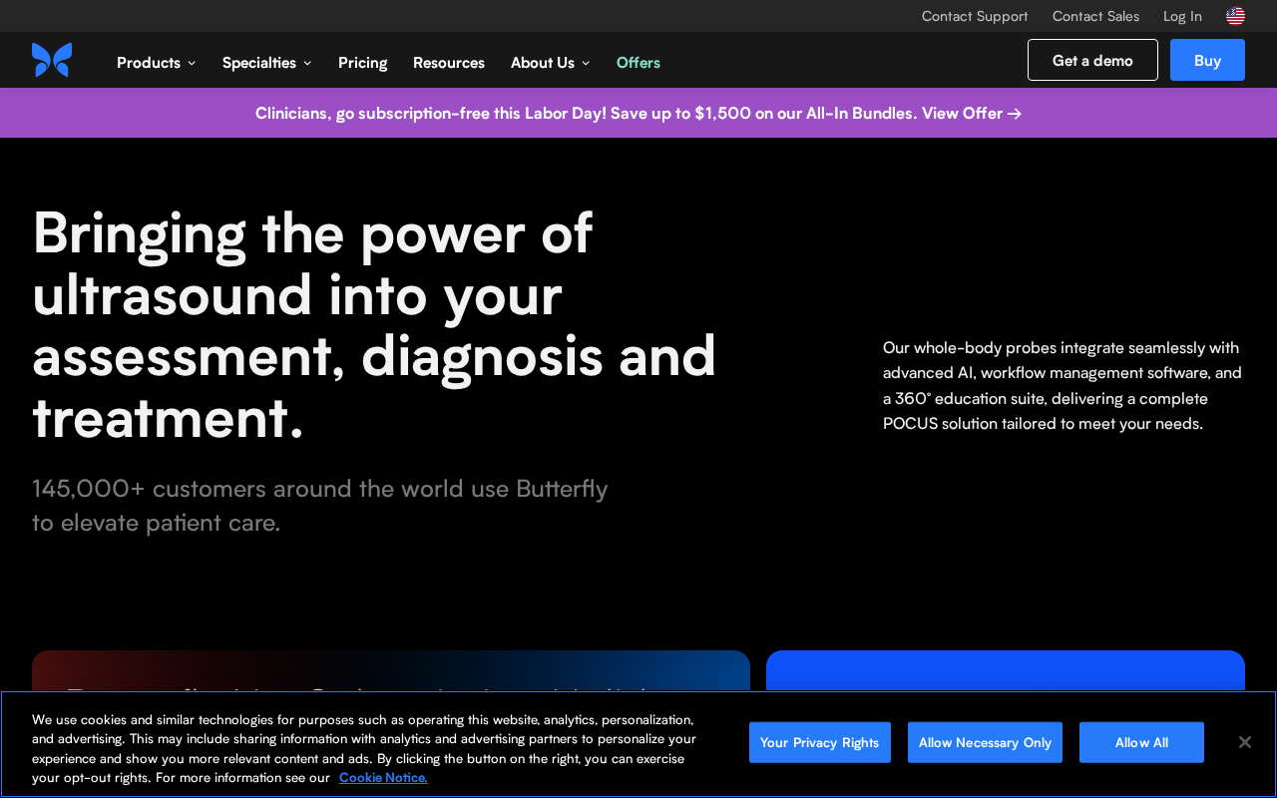Open the Labor Day View Offer banner
This screenshot has height=798, width=1277.
pyautogui.click(x=638, y=113)
